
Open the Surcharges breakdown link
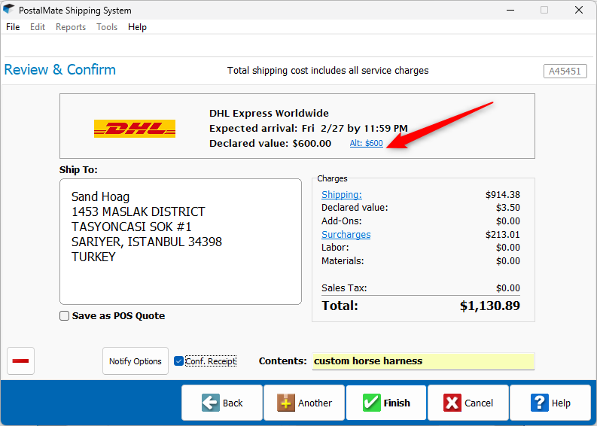click(346, 235)
